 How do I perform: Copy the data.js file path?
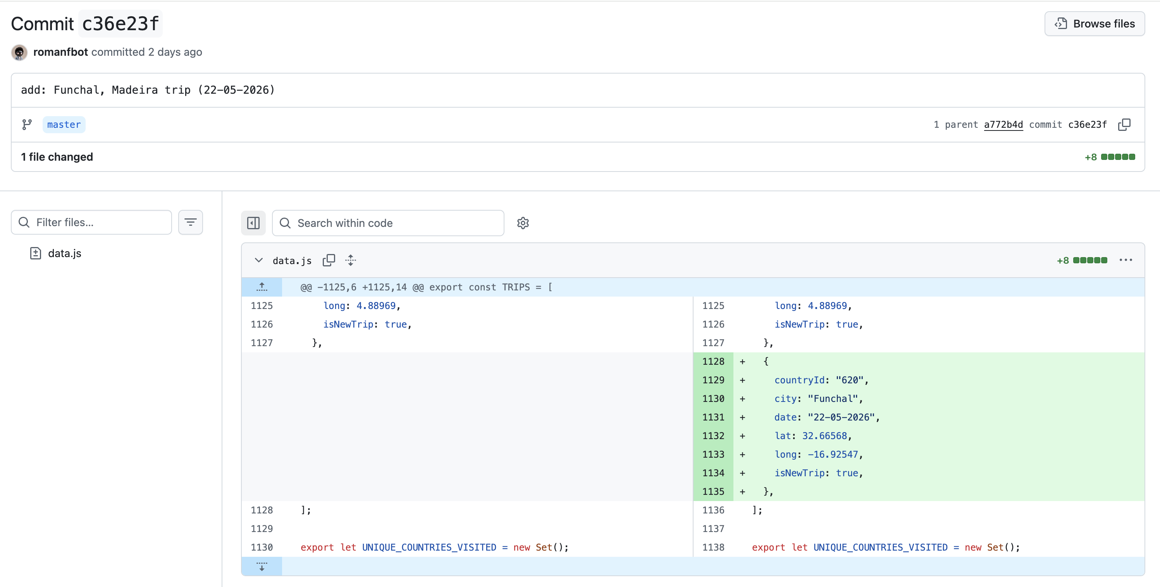click(329, 260)
